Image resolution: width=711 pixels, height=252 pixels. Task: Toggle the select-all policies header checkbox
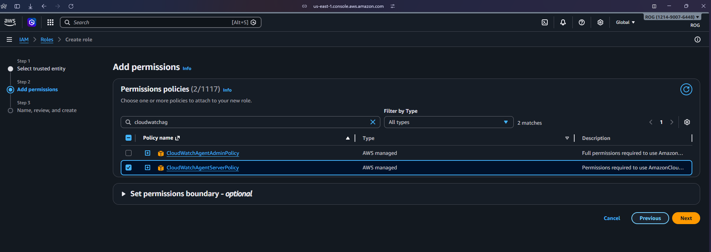[x=129, y=138]
